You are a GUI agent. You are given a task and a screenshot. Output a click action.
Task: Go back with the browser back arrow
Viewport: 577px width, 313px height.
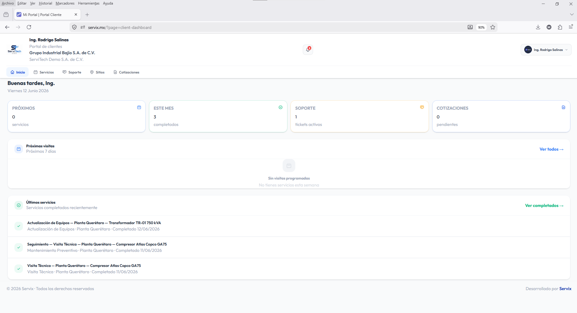pos(7,27)
